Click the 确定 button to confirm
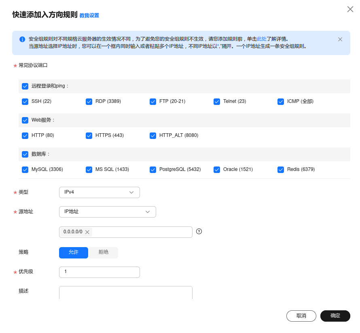360x333 pixels. (335, 316)
